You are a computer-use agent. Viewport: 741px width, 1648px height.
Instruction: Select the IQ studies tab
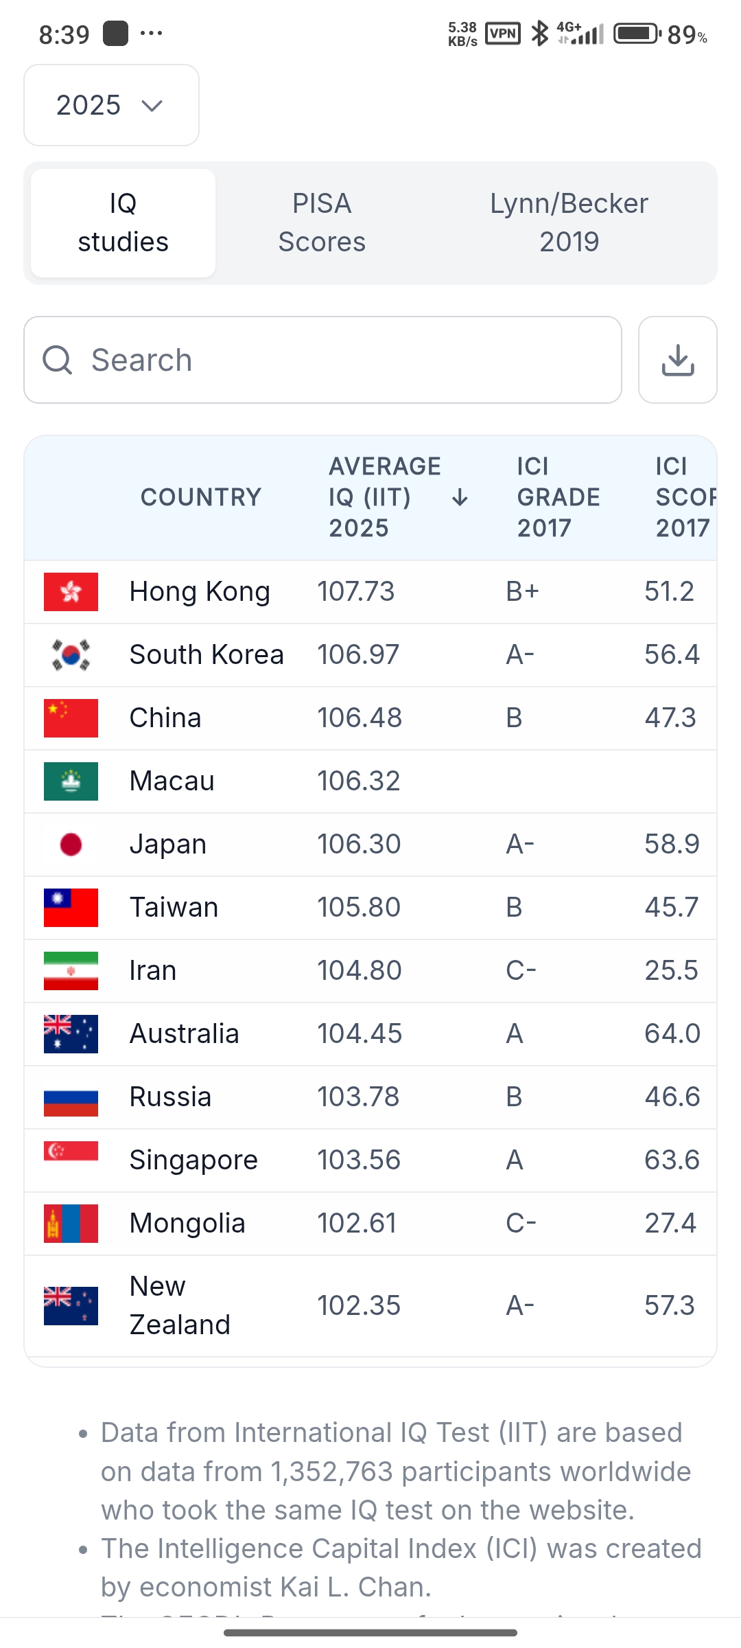pyautogui.click(x=123, y=222)
